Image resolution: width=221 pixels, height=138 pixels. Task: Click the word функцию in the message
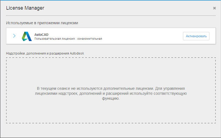tap(110, 98)
